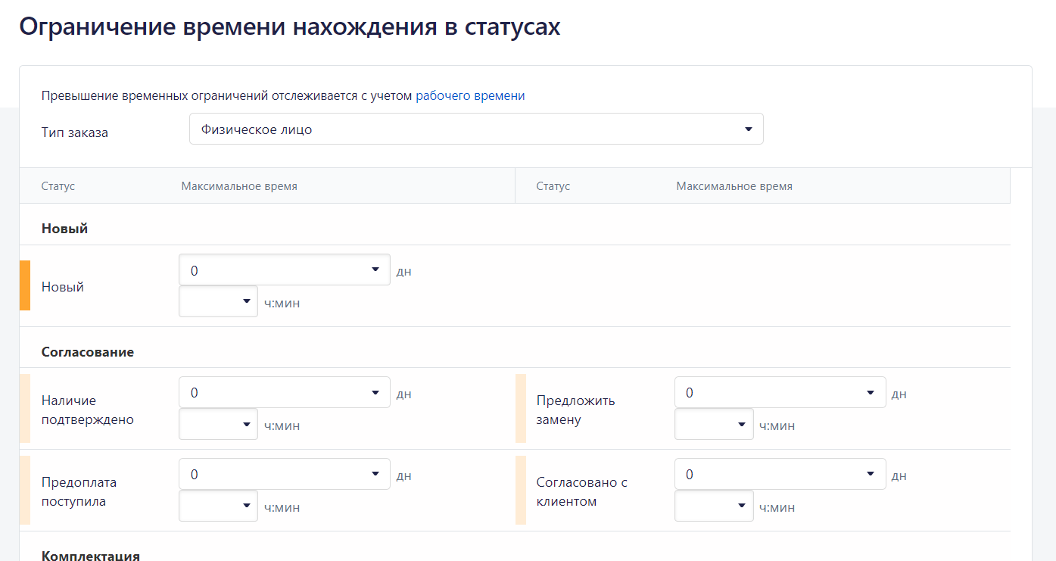Image resolution: width=1056 pixels, height=561 pixels.
Task: Click the Новый group heading in bold
Action: coord(64,228)
